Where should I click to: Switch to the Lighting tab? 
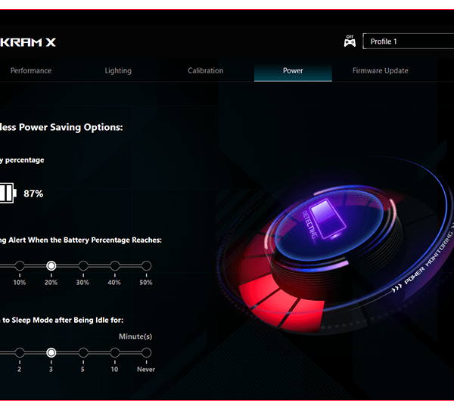(118, 71)
